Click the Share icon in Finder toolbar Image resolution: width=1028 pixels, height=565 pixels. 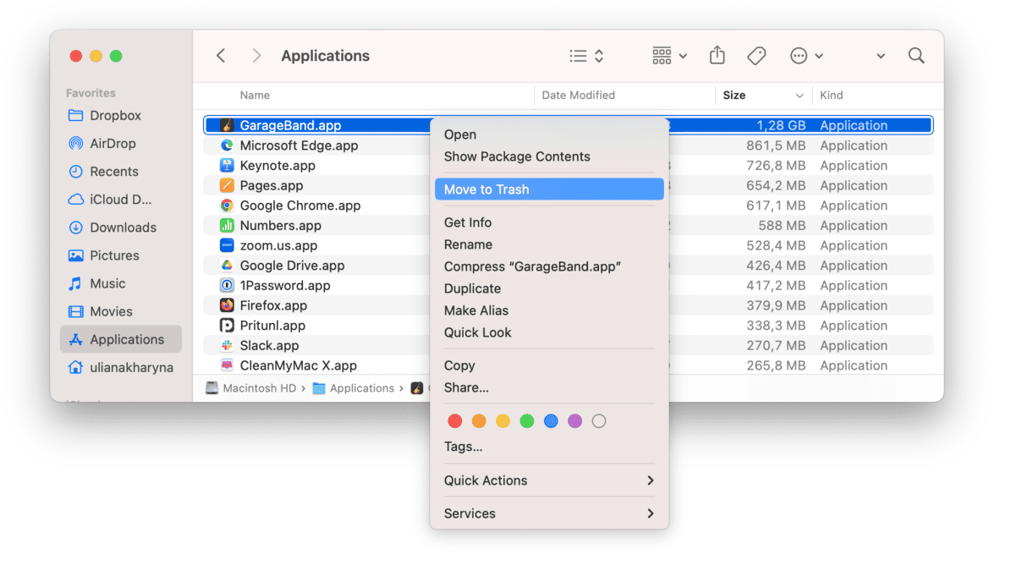click(717, 56)
